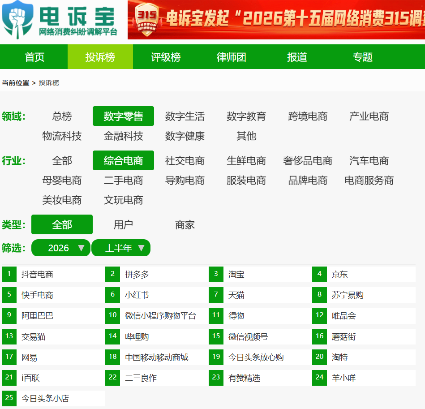Image resolution: width=425 pixels, height=409 pixels.
Task: Select the 商家 type filter
Action: [x=185, y=225]
